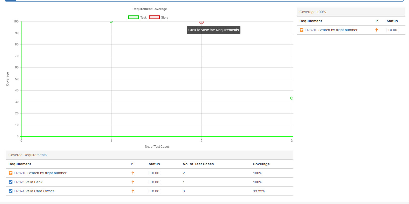Click priority arrow in Coverage:100% panel
The image size is (409, 204).
coord(377,30)
